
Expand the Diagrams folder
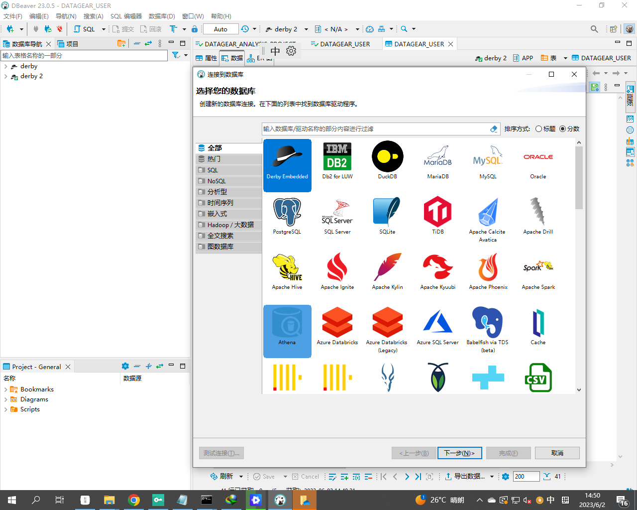click(x=5, y=399)
